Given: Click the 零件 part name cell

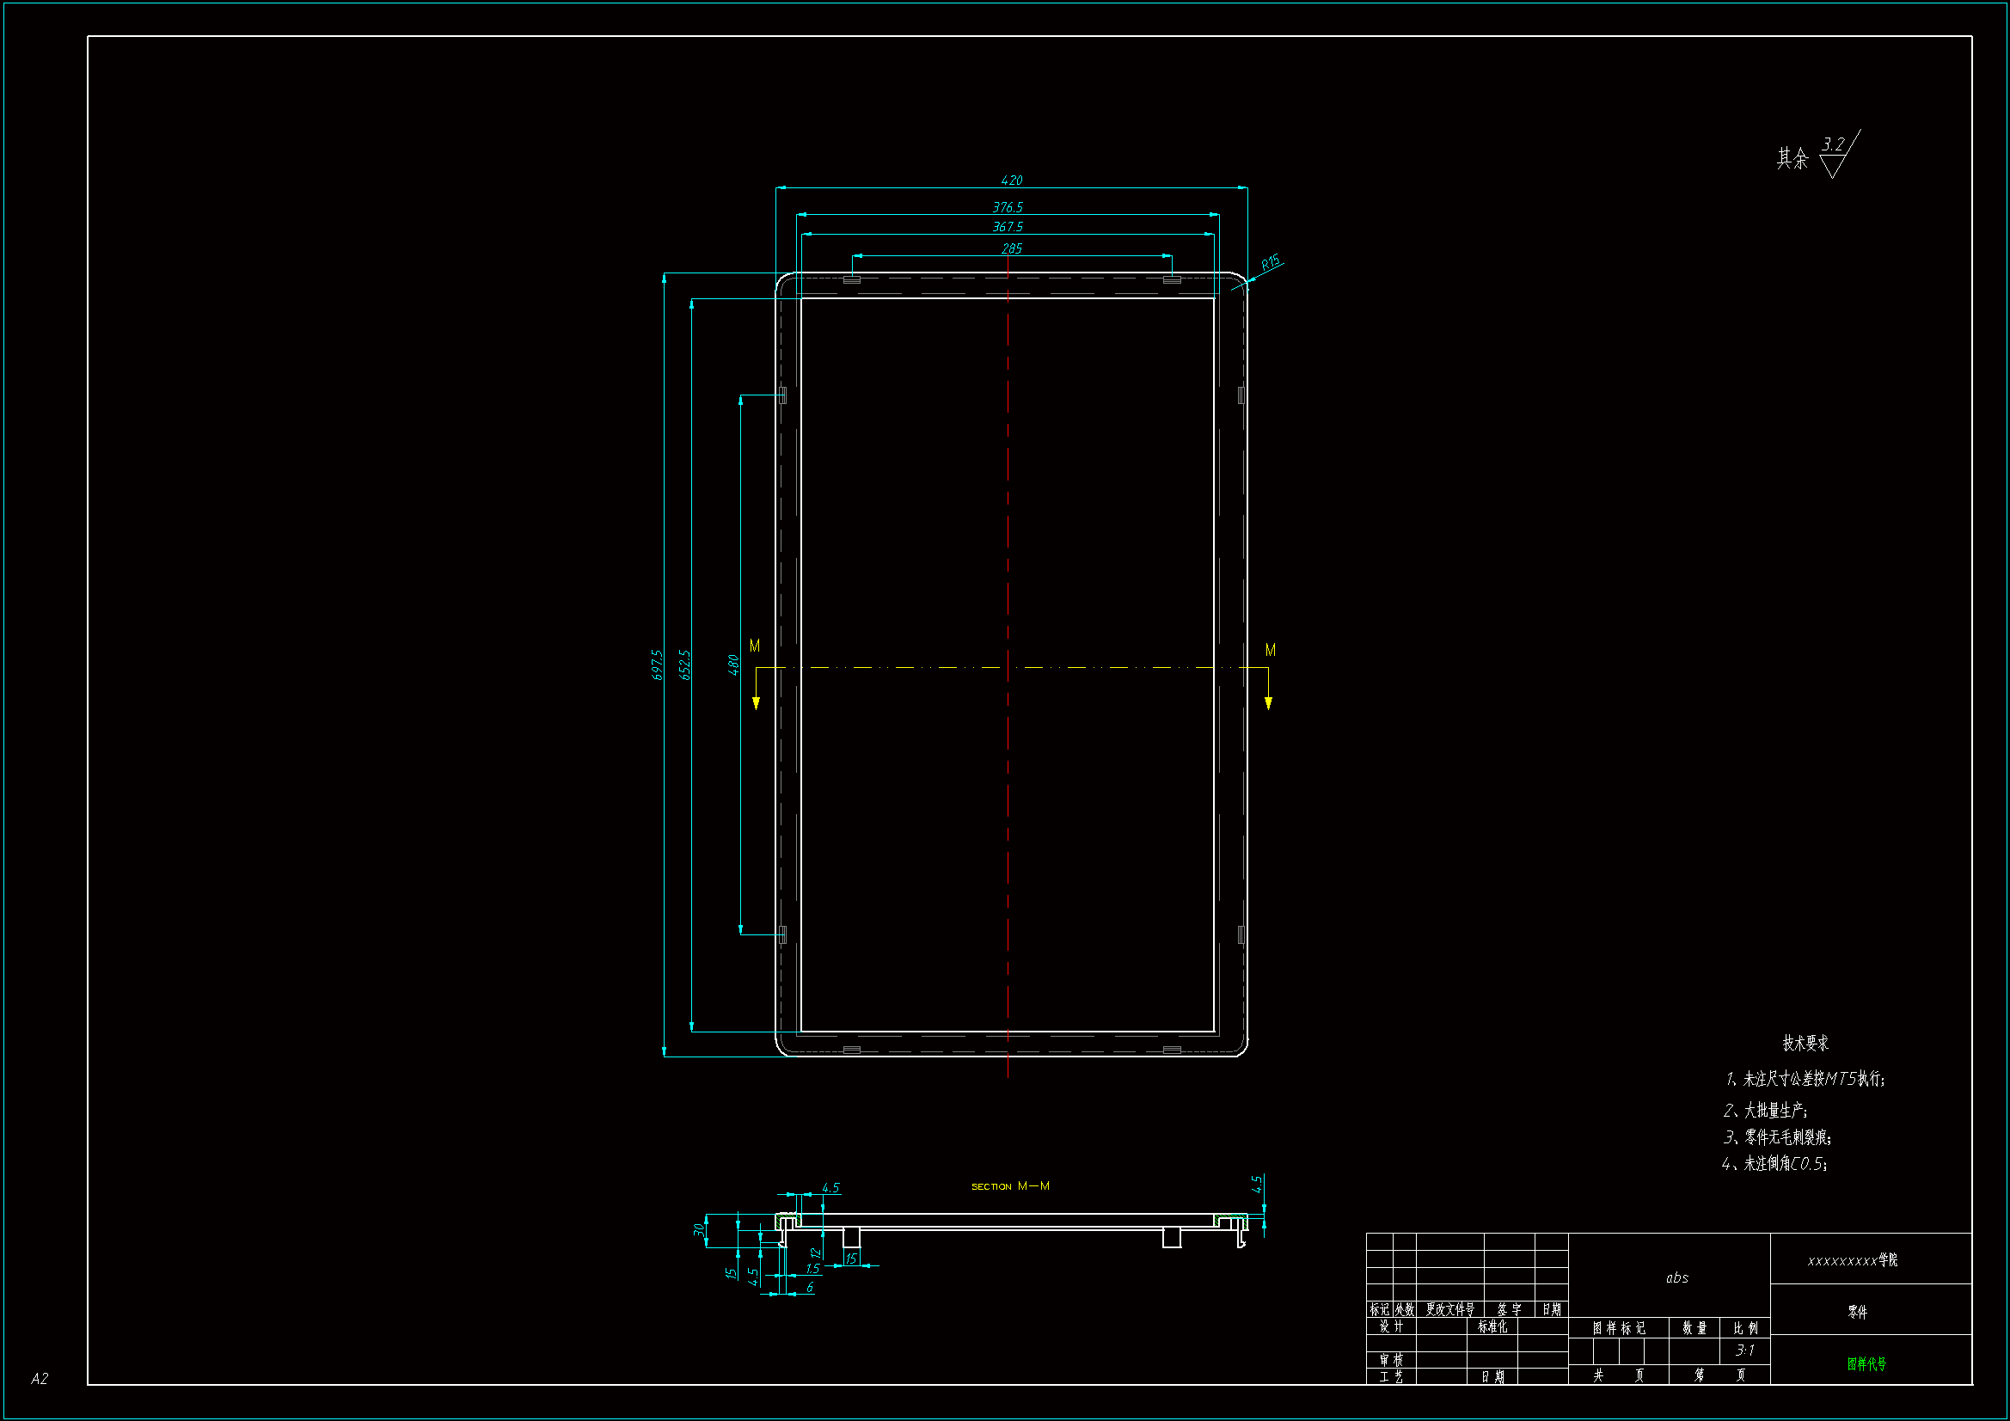Looking at the screenshot, I should point(1857,1312).
